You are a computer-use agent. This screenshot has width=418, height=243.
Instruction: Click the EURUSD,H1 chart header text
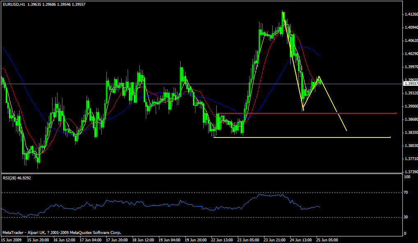pyautogui.click(x=44, y=5)
